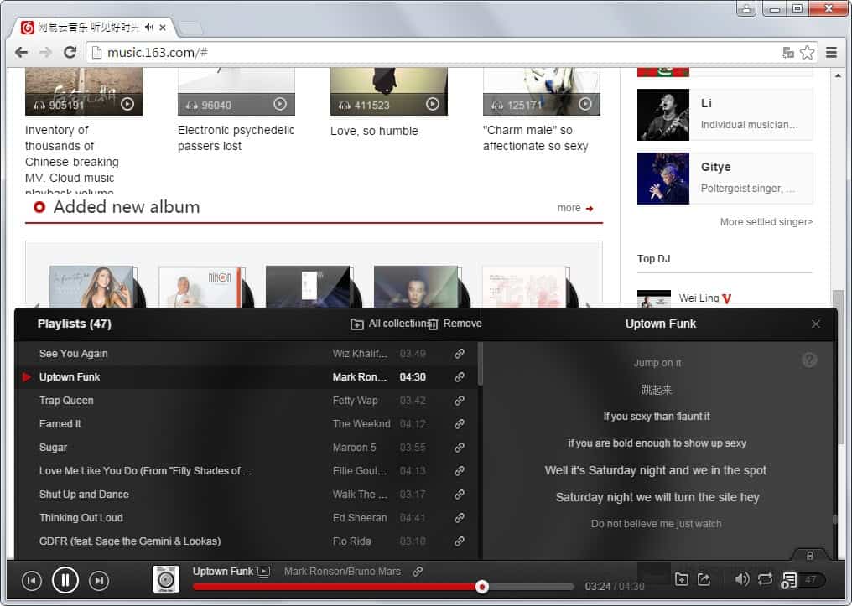Click source link icon for Sugar
Image resolution: width=852 pixels, height=606 pixels.
460,448
